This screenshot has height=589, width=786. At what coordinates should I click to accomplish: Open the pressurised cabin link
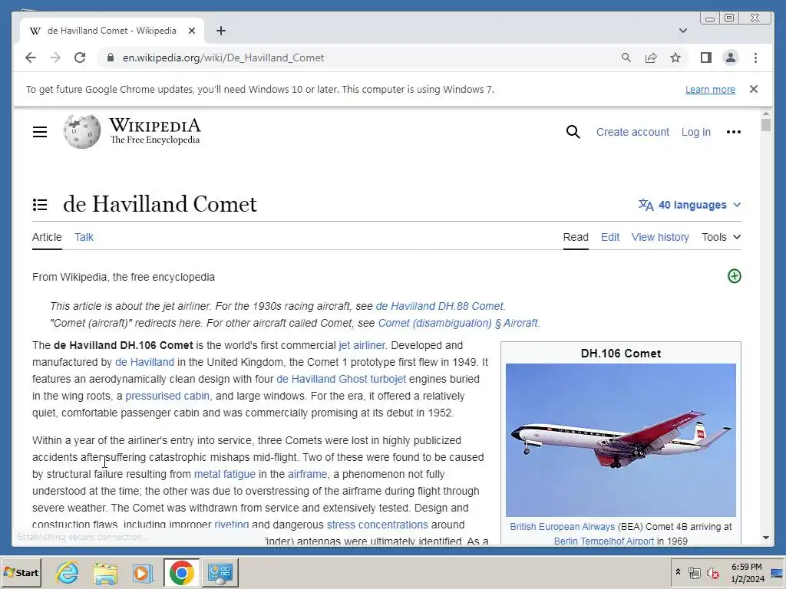point(167,396)
